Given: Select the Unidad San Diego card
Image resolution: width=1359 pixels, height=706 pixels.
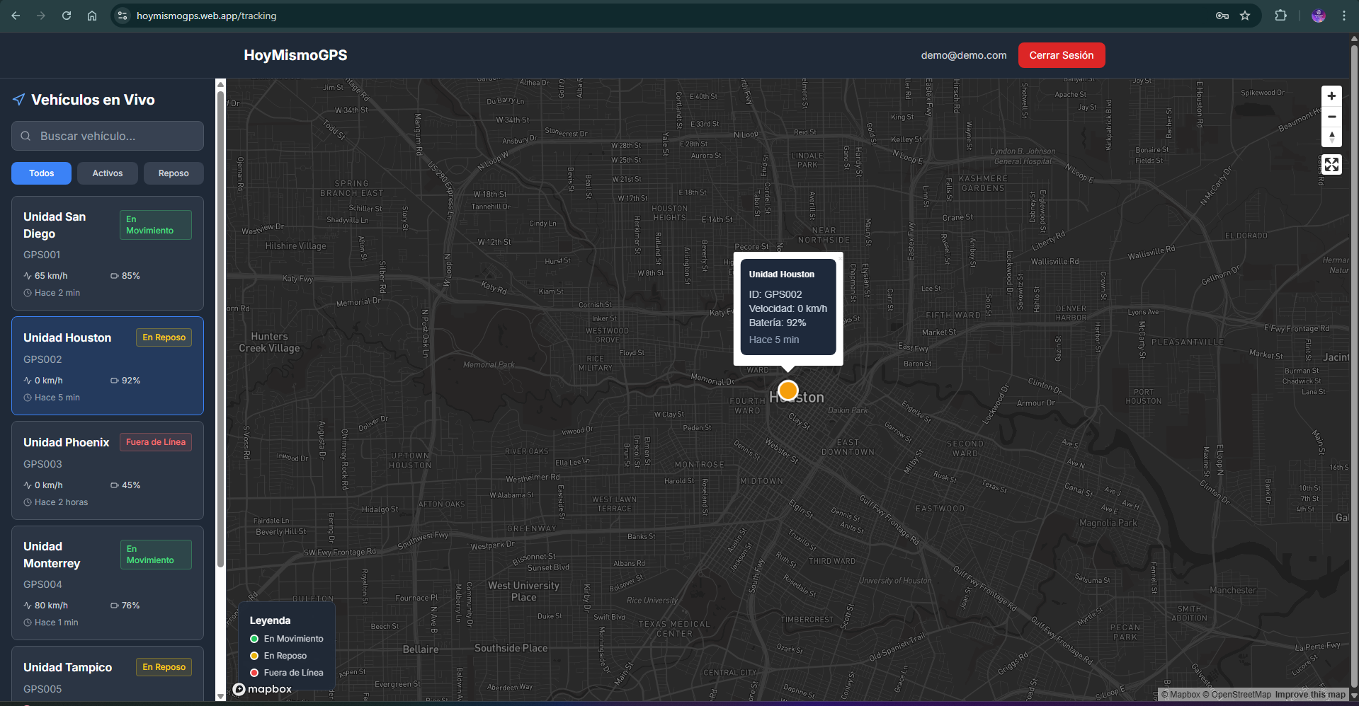Looking at the screenshot, I should [x=108, y=253].
